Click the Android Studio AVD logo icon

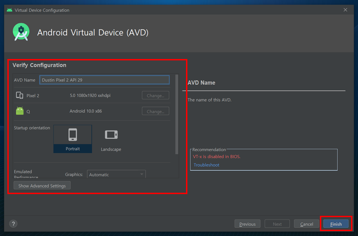[21, 32]
